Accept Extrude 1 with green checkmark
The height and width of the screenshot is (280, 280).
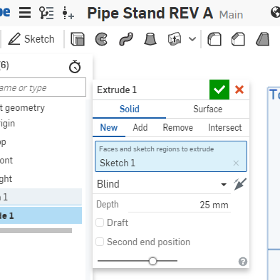point(219,90)
